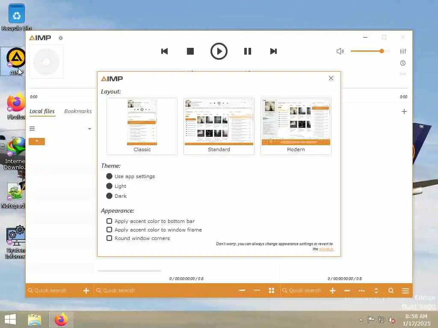The width and height of the screenshot is (438, 328).
Task: Click the dimmed repeat icon under the clock
Action: (x=403, y=74)
